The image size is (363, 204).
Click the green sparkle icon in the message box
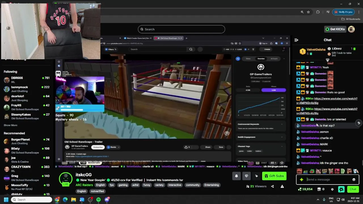point(301,179)
